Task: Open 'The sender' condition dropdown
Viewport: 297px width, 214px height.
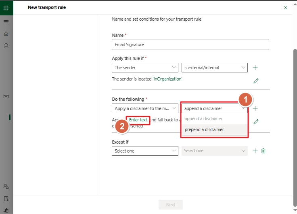Action: (145, 68)
